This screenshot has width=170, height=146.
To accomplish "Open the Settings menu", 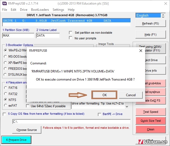I will click(x=58, y=10).
